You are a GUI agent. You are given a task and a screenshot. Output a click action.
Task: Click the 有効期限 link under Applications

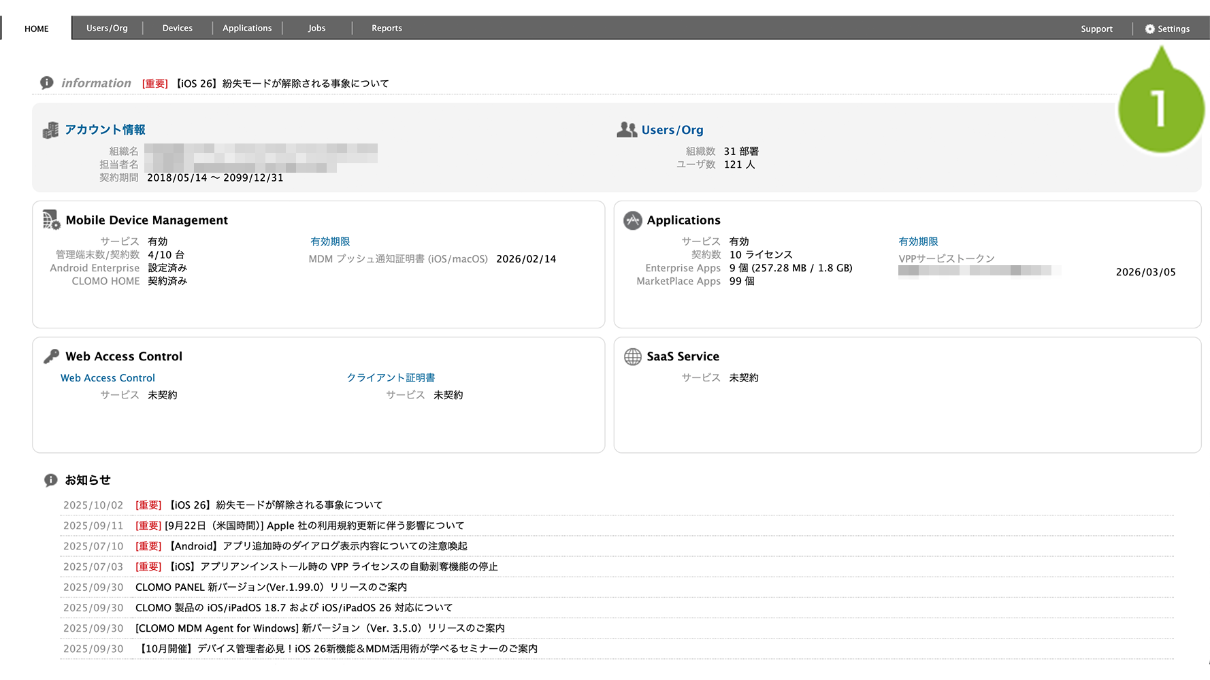coord(918,241)
